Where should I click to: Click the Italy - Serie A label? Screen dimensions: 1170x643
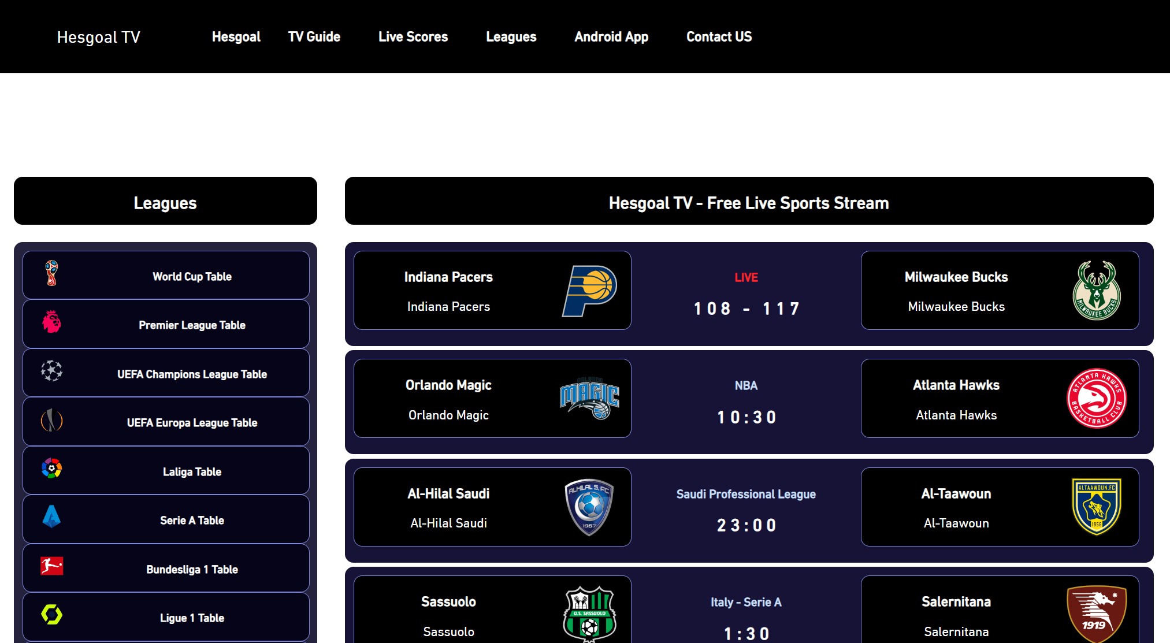pyautogui.click(x=746, y=602)
